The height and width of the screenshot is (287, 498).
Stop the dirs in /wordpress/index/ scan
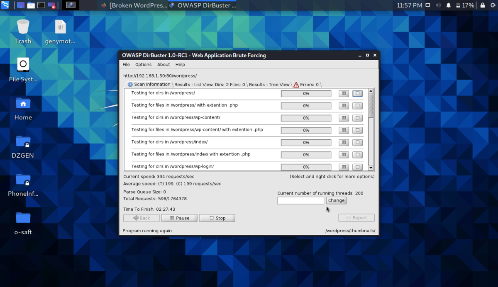coord(357,142)
